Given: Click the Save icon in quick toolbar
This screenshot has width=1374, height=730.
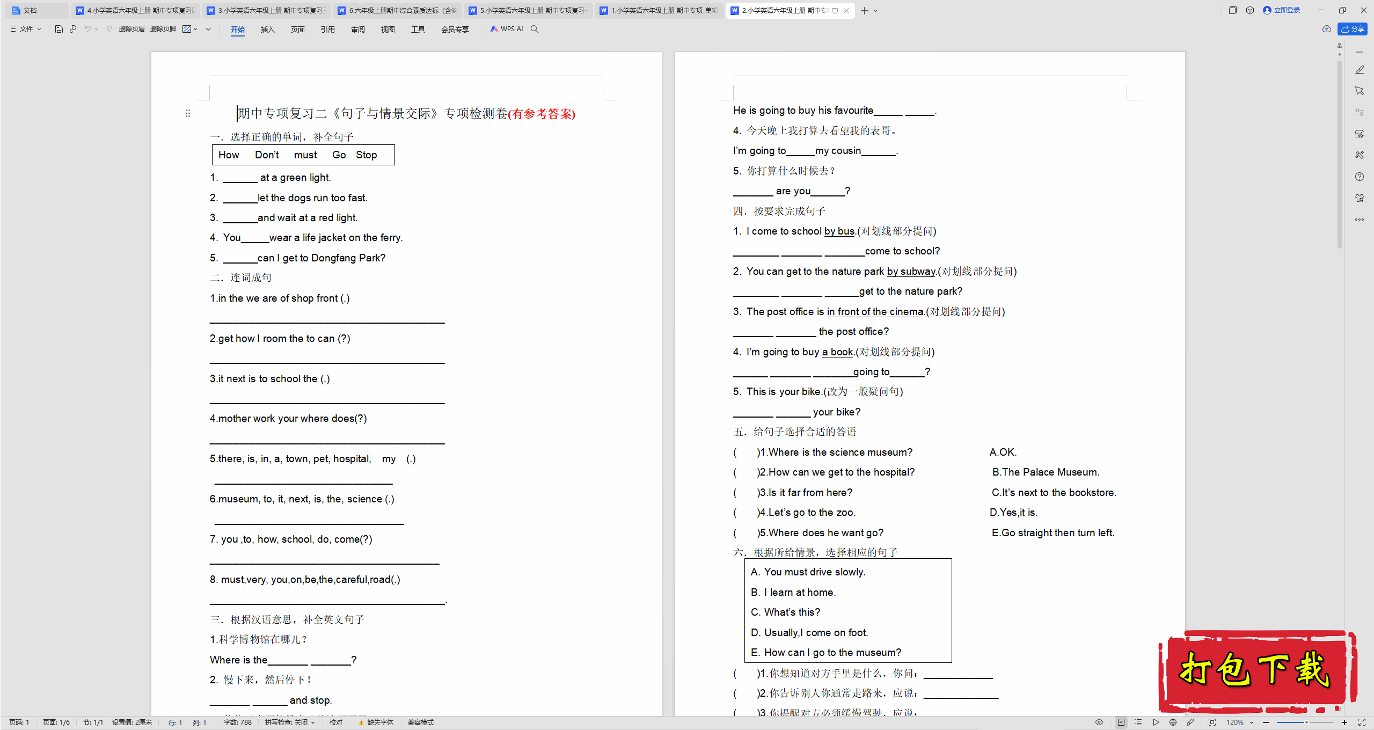Looking at the screenshot, I should [59, 29].
